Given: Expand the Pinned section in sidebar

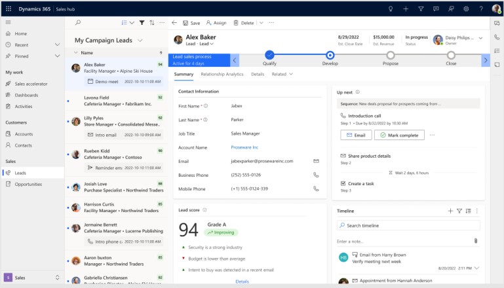Looking at the screenshot, I should click(x=57, y=57).
